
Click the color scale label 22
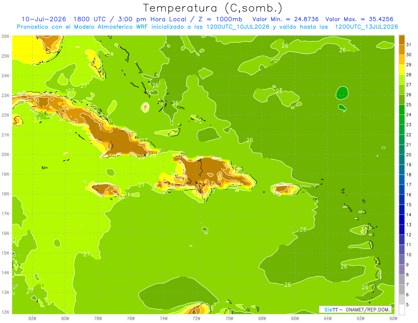pos(409,134)
